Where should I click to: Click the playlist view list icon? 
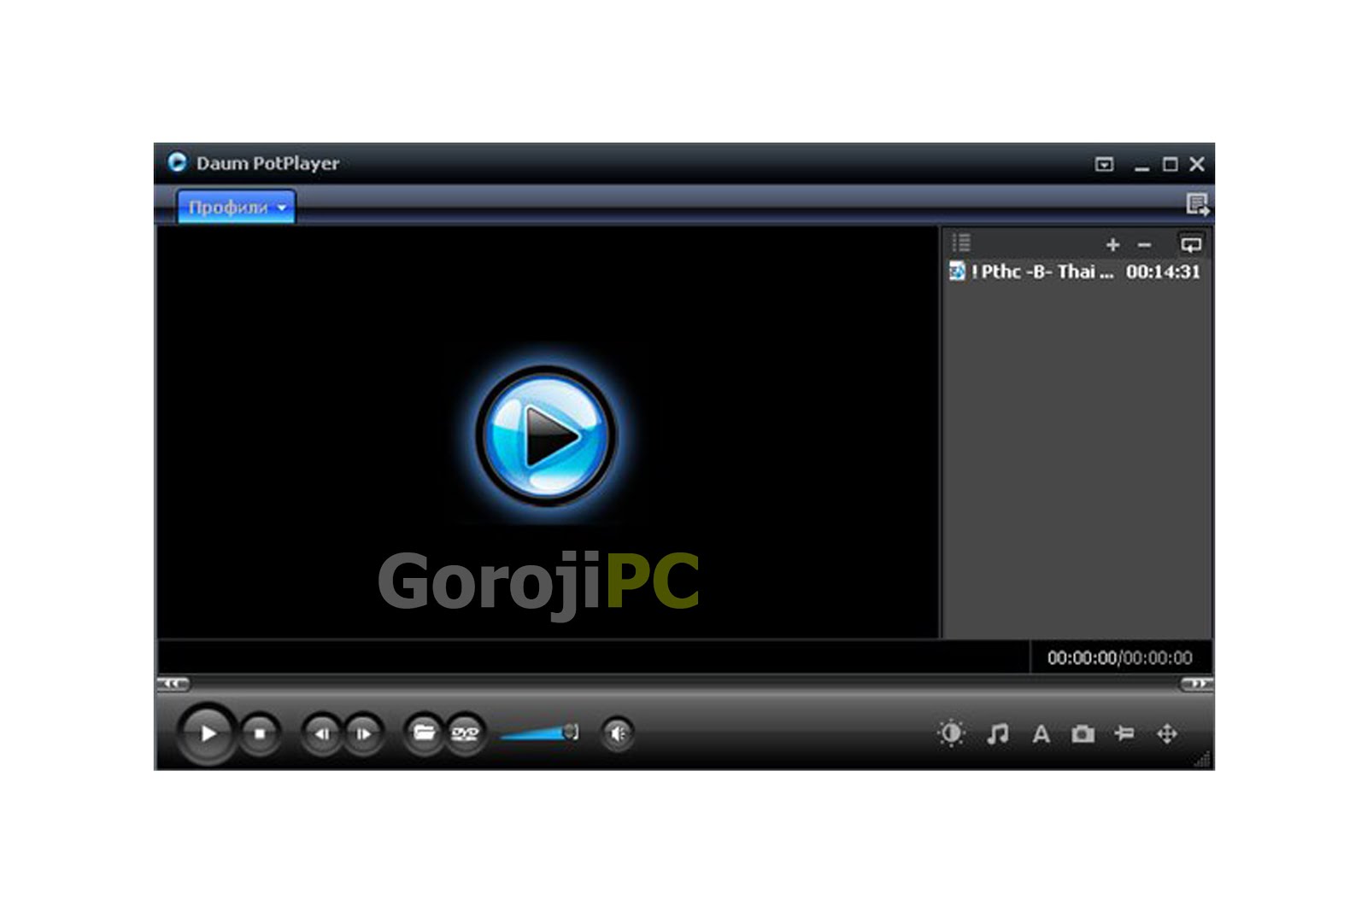coord(961,242)
